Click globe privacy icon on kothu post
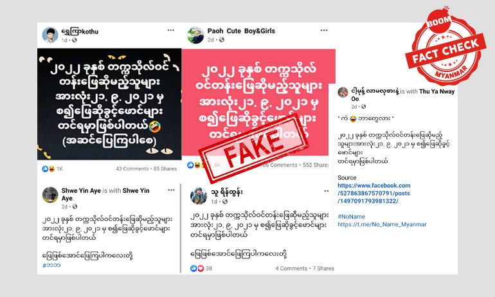Viewport: 495px width, 297px height. [75, 40]
